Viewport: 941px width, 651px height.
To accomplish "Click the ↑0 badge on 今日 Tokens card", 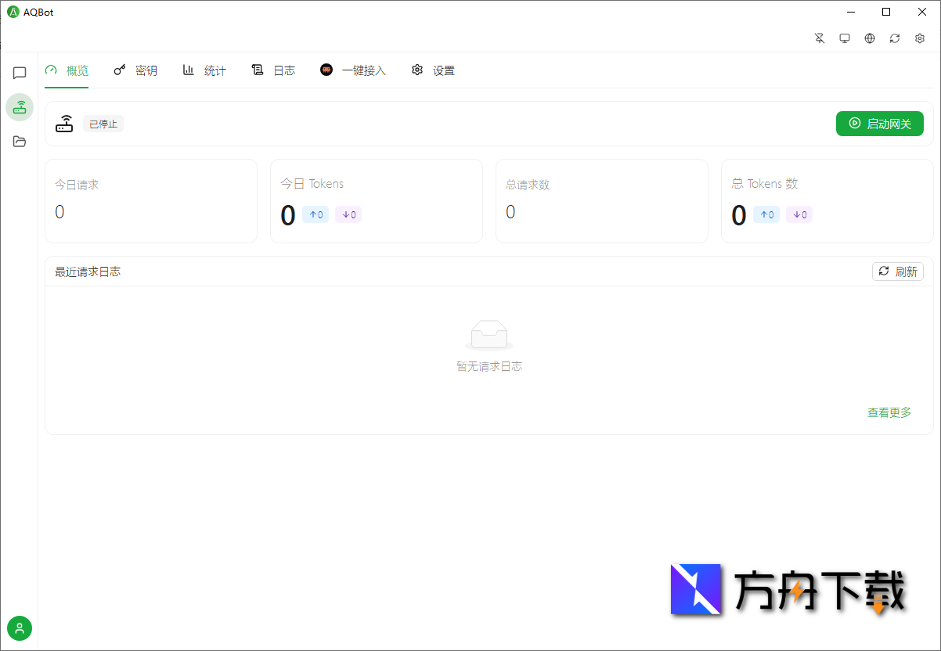I will pyautogui.click(x=315, y=214).
